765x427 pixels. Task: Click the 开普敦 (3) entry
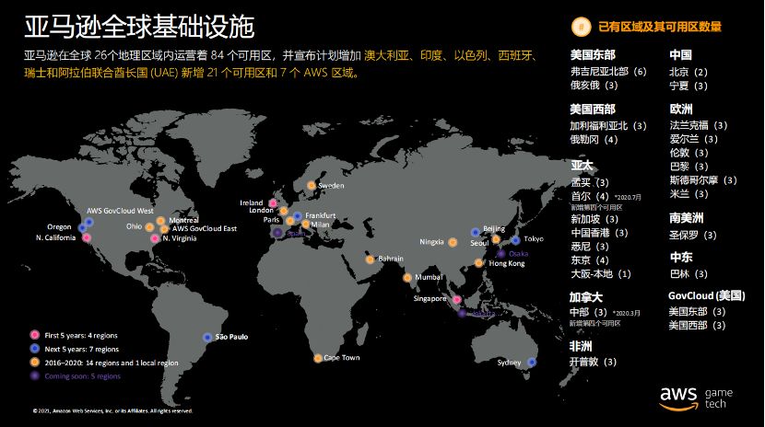point(594,362)
